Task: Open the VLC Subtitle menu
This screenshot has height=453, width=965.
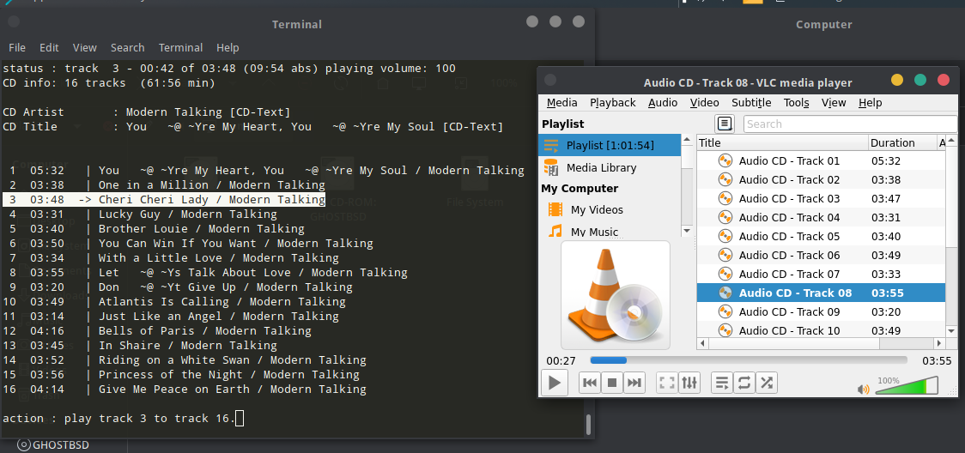Action: click(751, 103)
